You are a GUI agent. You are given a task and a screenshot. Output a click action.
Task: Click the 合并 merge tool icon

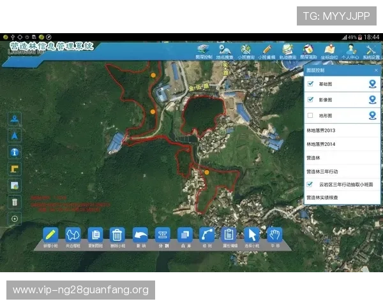click(184, 235)
